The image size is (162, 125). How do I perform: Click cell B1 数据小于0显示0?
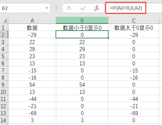click(x=82, y=28)
